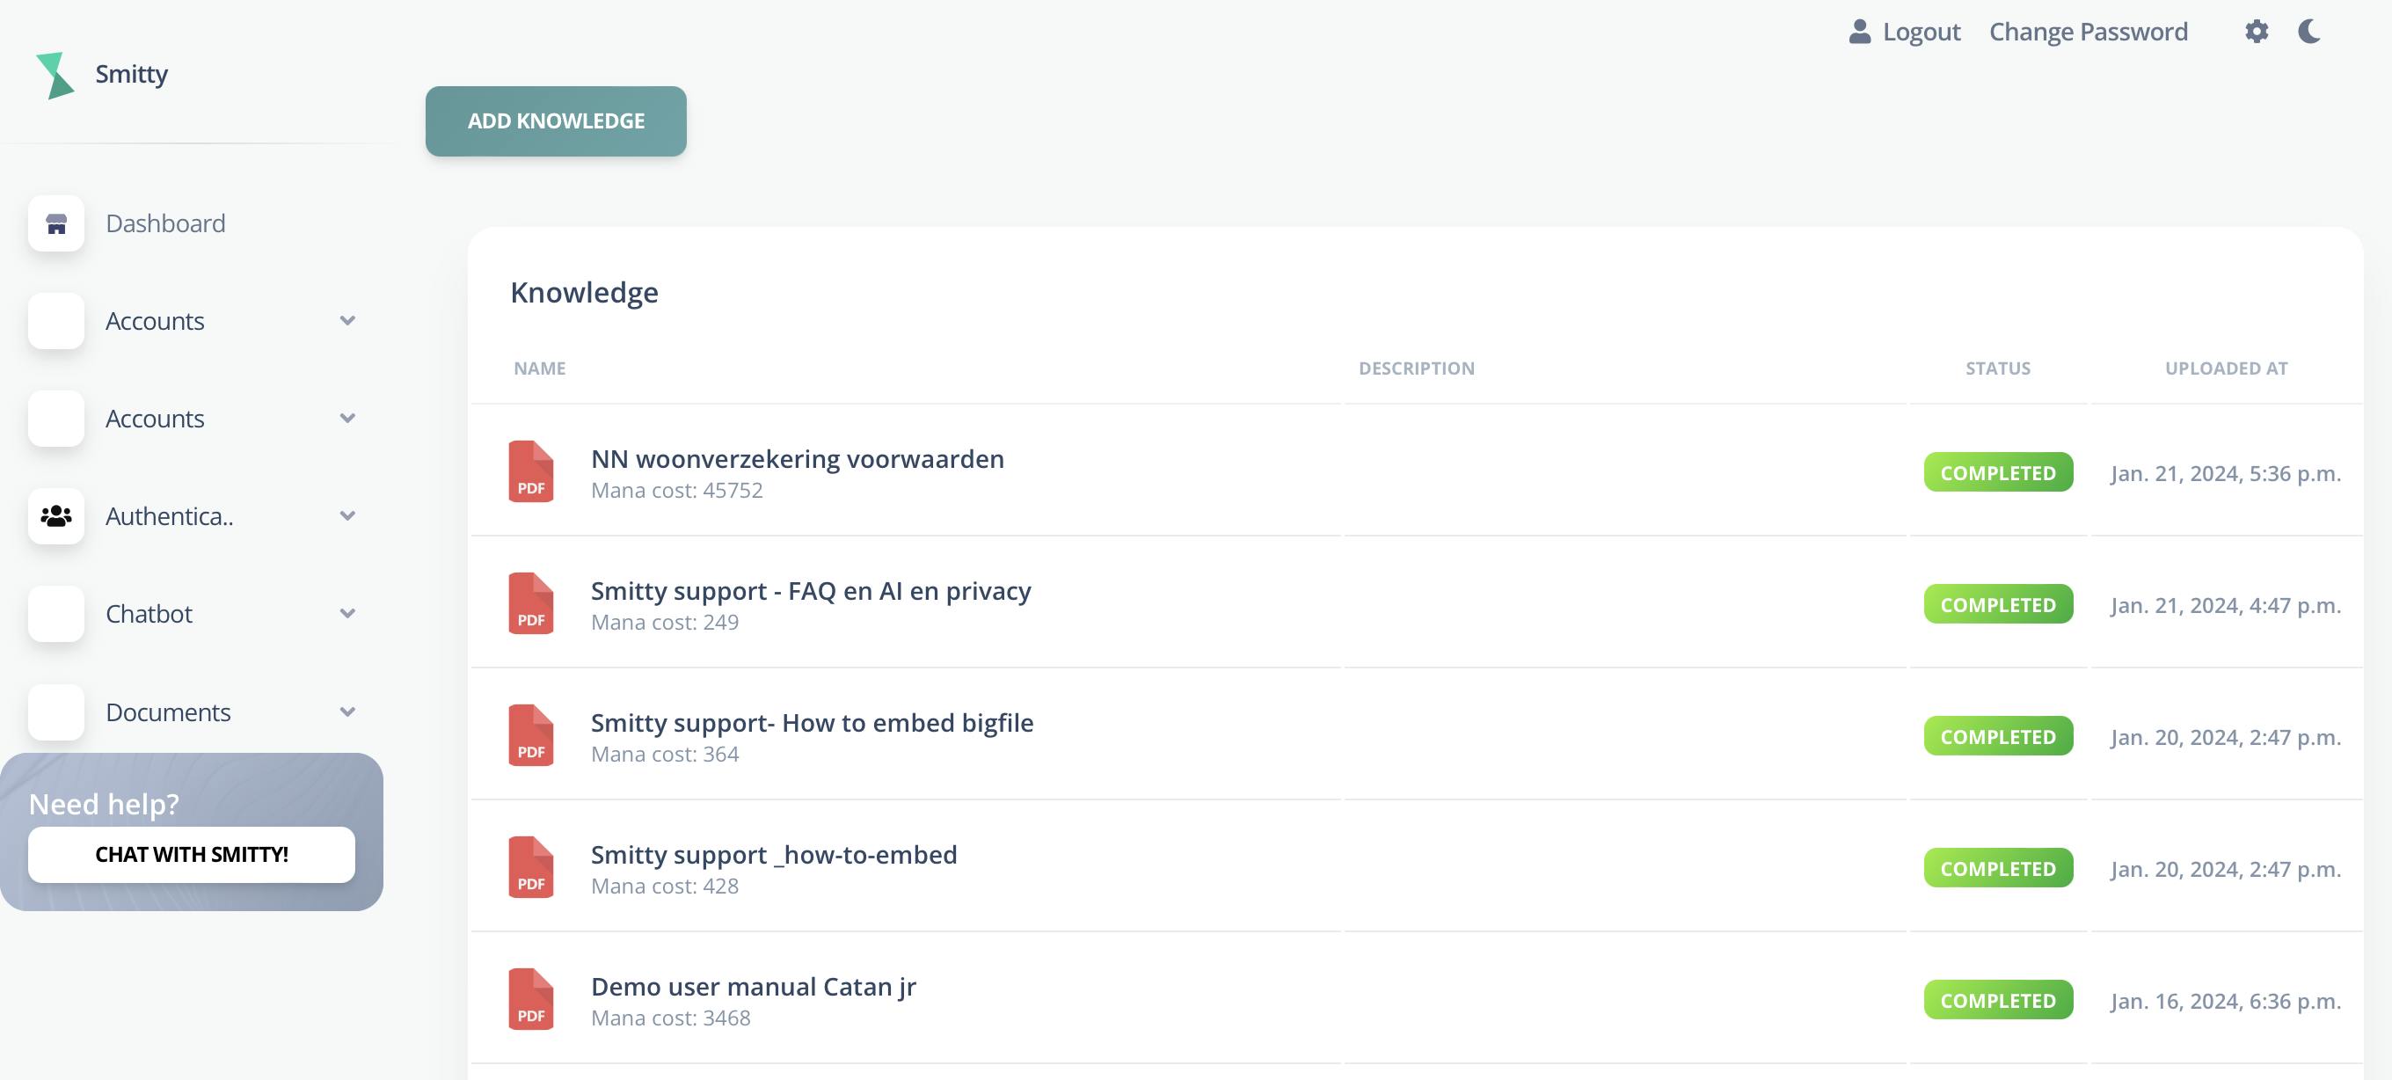Open the Dashboard menu item
Viewport: 2392px width, 1080px height.
(165, 223)
